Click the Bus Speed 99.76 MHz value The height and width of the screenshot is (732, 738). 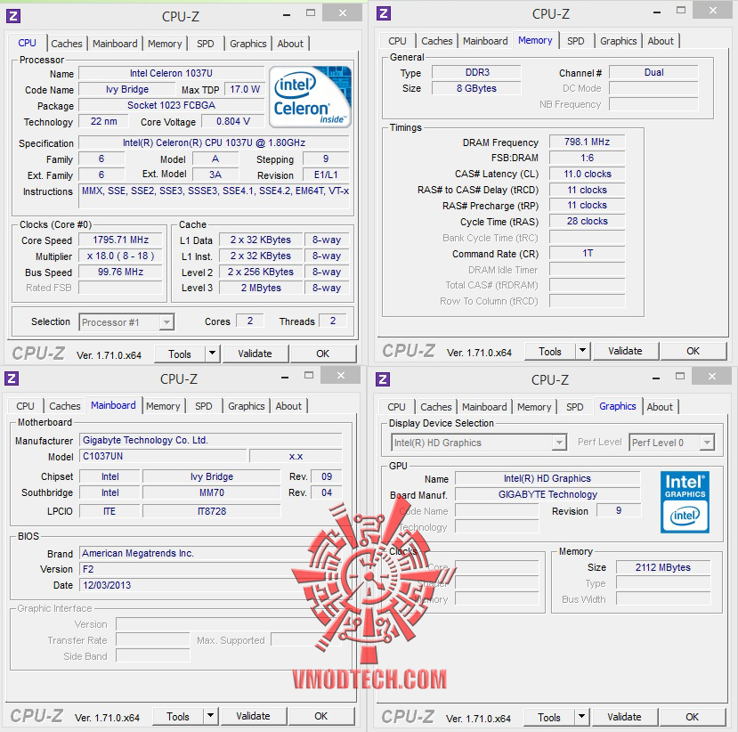(x=120, y=272)
